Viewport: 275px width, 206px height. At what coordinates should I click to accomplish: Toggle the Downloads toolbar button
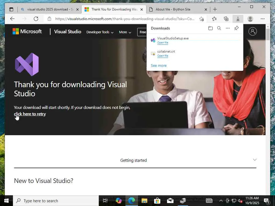238,19
